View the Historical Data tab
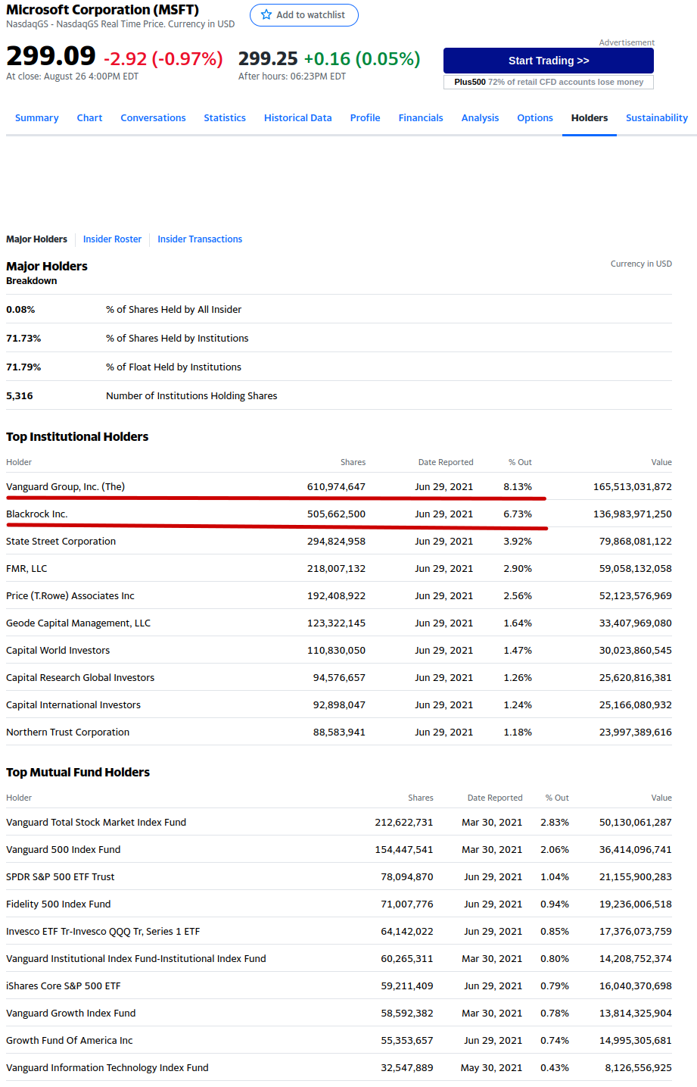Image resolution: width=697 pixels, height=1087 pixels. [297, 118]
